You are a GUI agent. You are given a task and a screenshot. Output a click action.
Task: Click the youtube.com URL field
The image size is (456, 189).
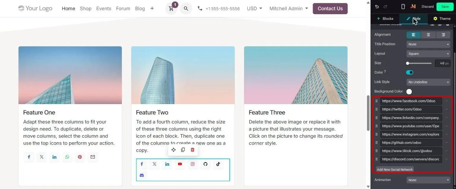pos(411,126)
